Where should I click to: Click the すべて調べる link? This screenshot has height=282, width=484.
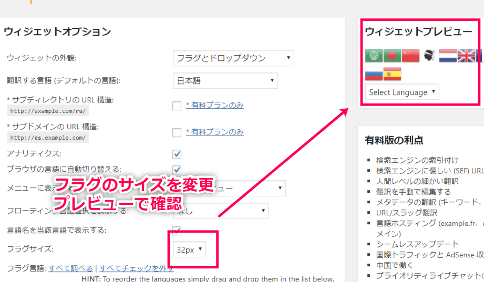pyautogui.click(x=70, y=268)
